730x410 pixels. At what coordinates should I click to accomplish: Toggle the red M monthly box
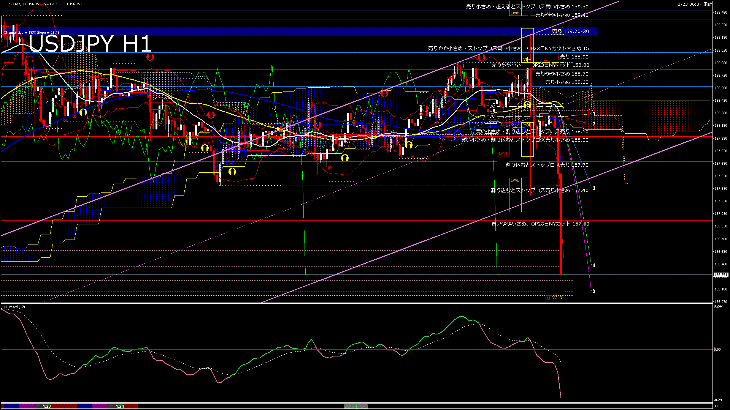pyautogui.click(x=548, y=298)
